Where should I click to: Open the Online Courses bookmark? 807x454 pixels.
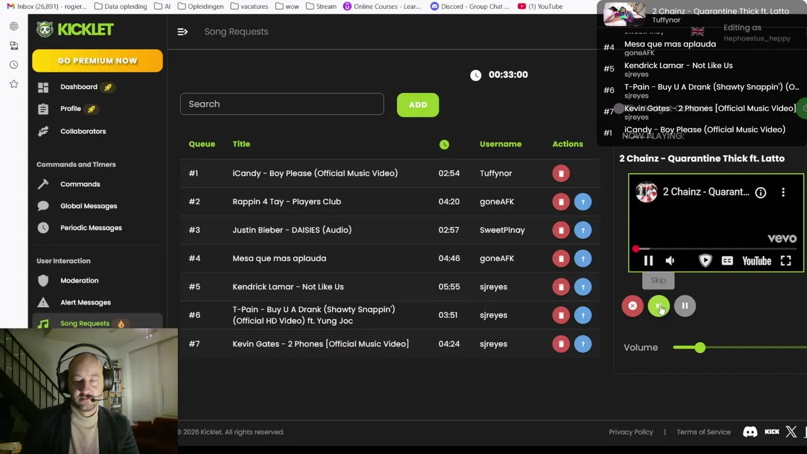point(382,6)
